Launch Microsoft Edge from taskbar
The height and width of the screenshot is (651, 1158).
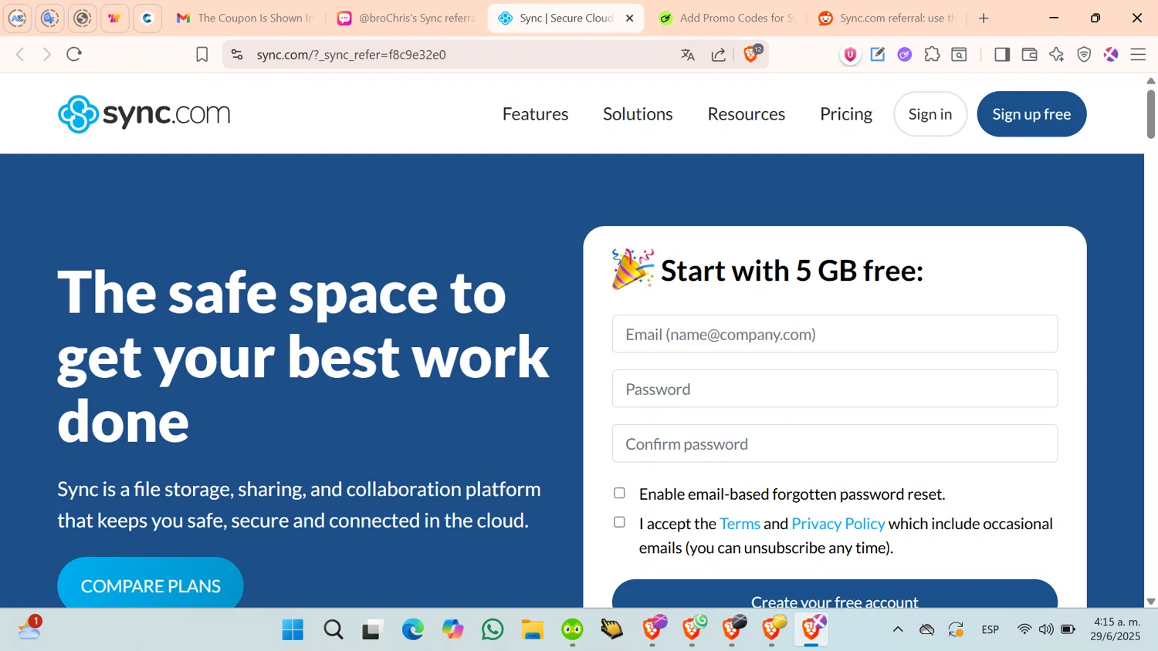[x=413, y=629]
